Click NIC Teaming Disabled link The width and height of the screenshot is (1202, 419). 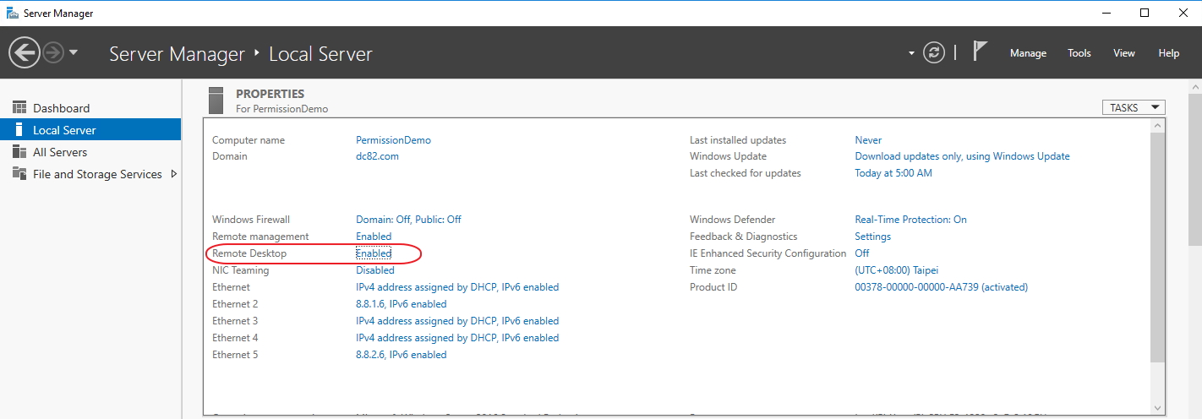point(375,270)
